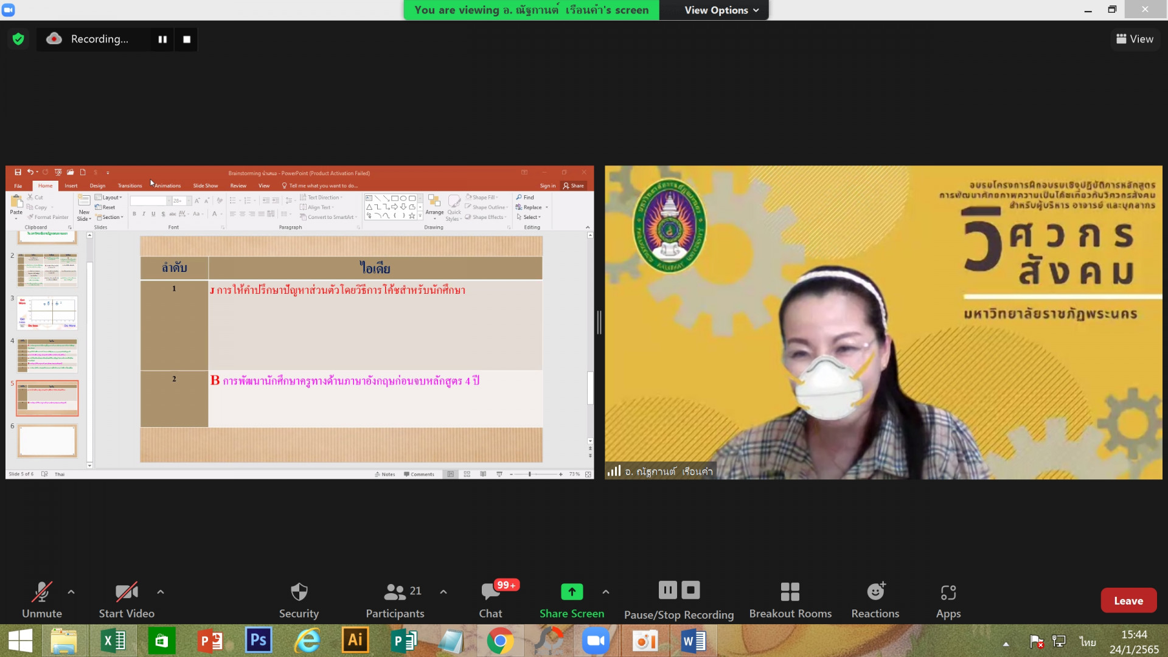This screenshot has width=1168, height=657.
Task: Click Sign in on PowerPoint ribbon
Action: pyautogui.click(x=547, y=186)
